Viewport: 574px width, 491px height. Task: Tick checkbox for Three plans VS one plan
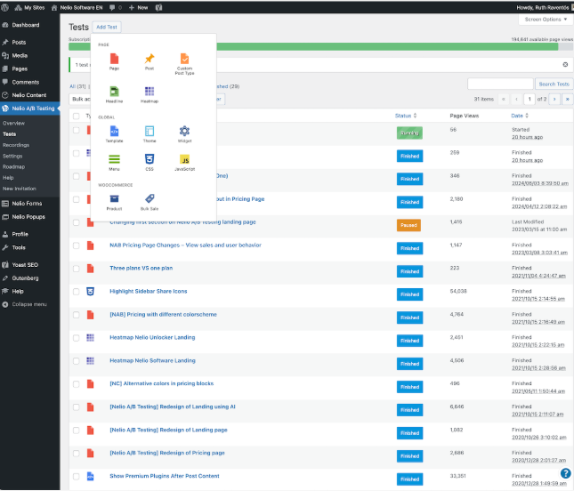[x=77, y=269]
